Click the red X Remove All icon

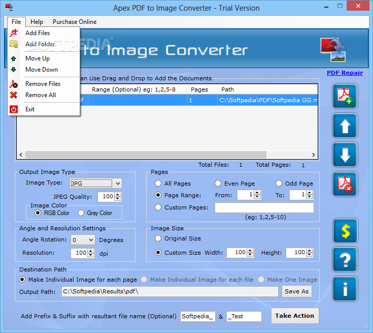tap(14, 95)
